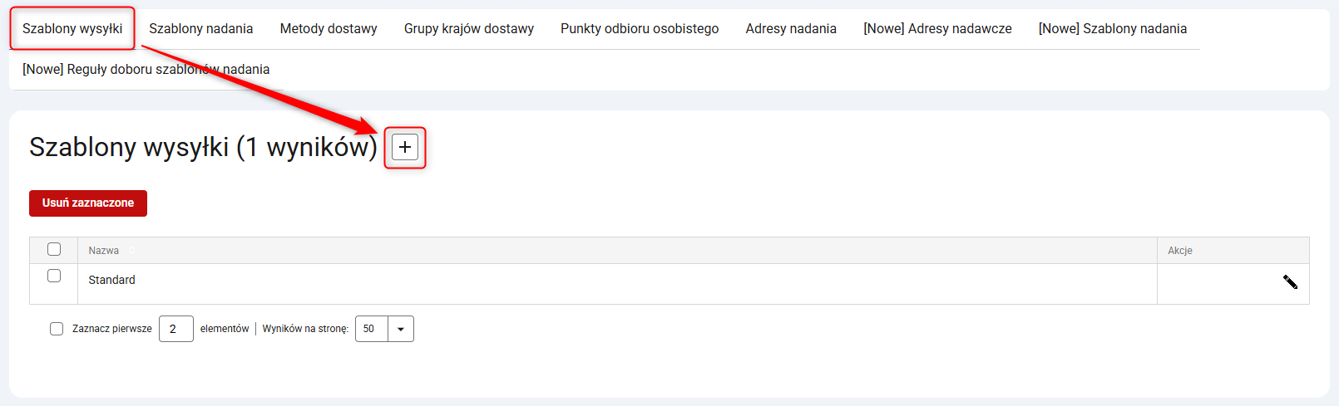Image resolution: width=1339 pixels, height=406 pixels.
Task: Select the Punkty odbioru osobistego tab
Action: (640, 29)
